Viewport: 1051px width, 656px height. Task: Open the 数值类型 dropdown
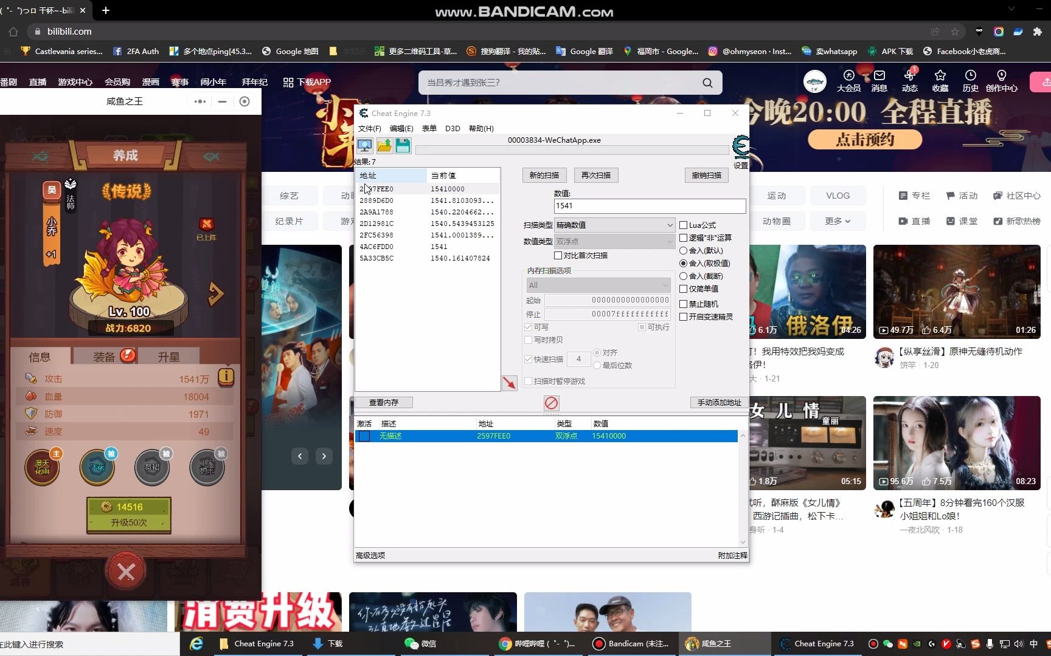pyautogui.click(x=614, y=241)
